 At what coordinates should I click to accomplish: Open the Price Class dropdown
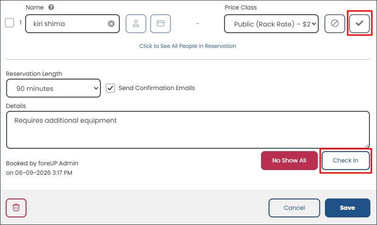click(271, 24)
